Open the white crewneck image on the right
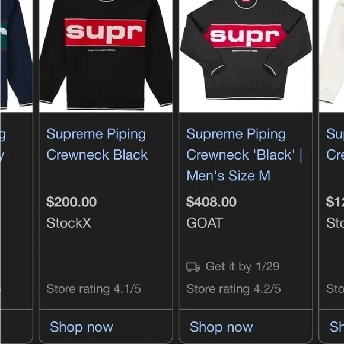Screen dimensions: 344x344 tap(332, 56)
